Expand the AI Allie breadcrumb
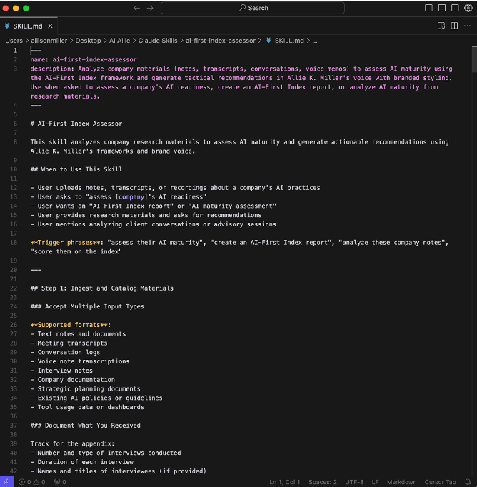 point(119,41)
